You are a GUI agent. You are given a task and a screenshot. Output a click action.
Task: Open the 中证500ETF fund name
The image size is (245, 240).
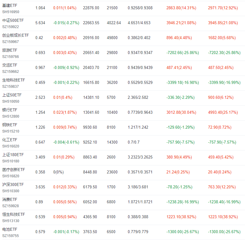click(x=13, y=21)
